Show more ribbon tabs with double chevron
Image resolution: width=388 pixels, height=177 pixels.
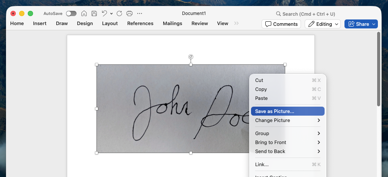pyautogui.click(x=236, y=24)
